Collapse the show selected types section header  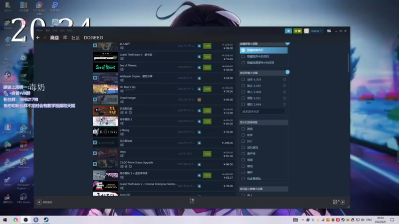[x=264, y=122]
